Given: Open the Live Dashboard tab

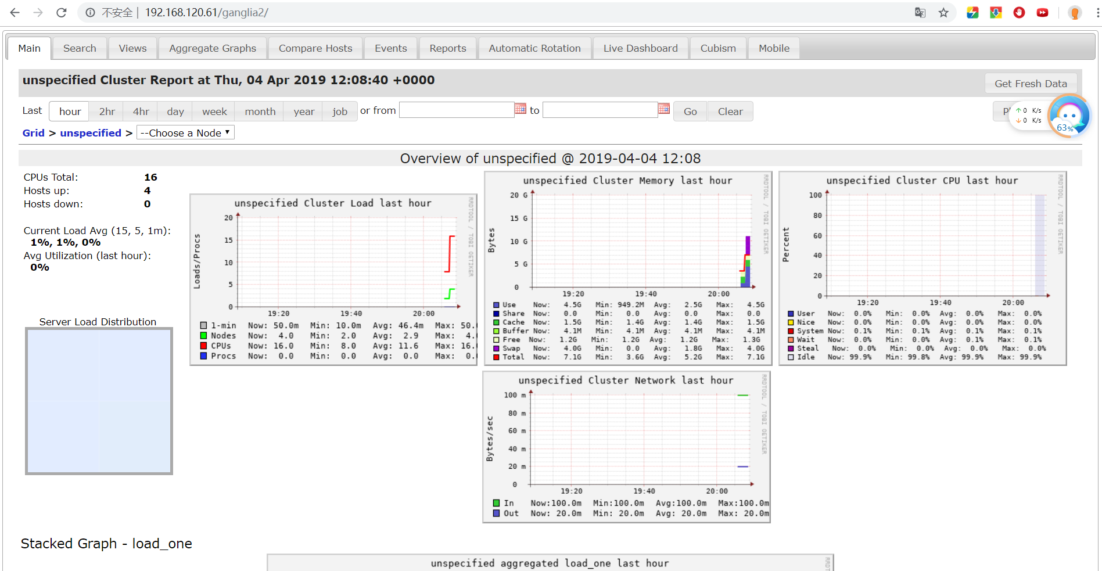Looking at the screenshot, I should tap(640, 48).
